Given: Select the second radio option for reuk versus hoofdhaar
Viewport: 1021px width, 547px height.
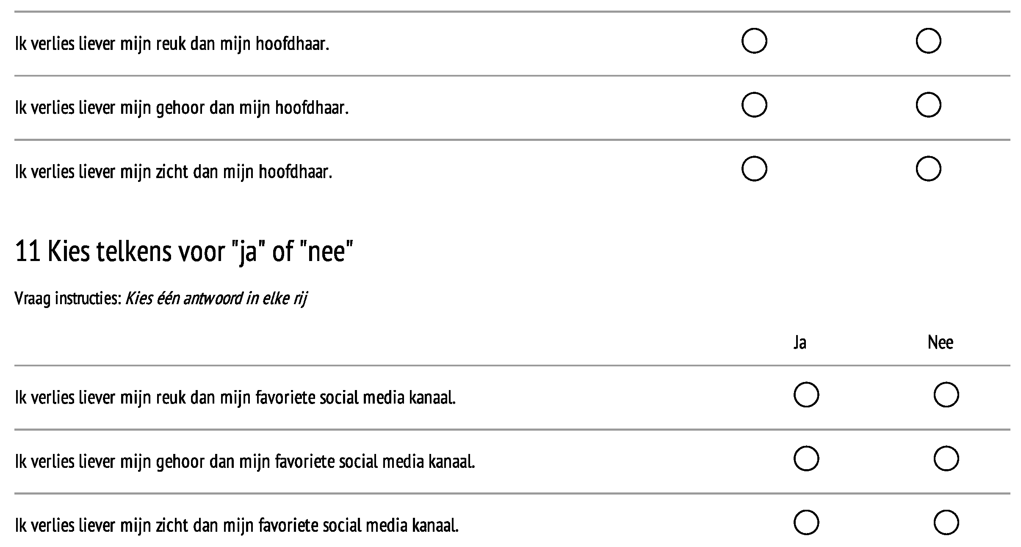Looking at the screenshot, I should (928, 41).
